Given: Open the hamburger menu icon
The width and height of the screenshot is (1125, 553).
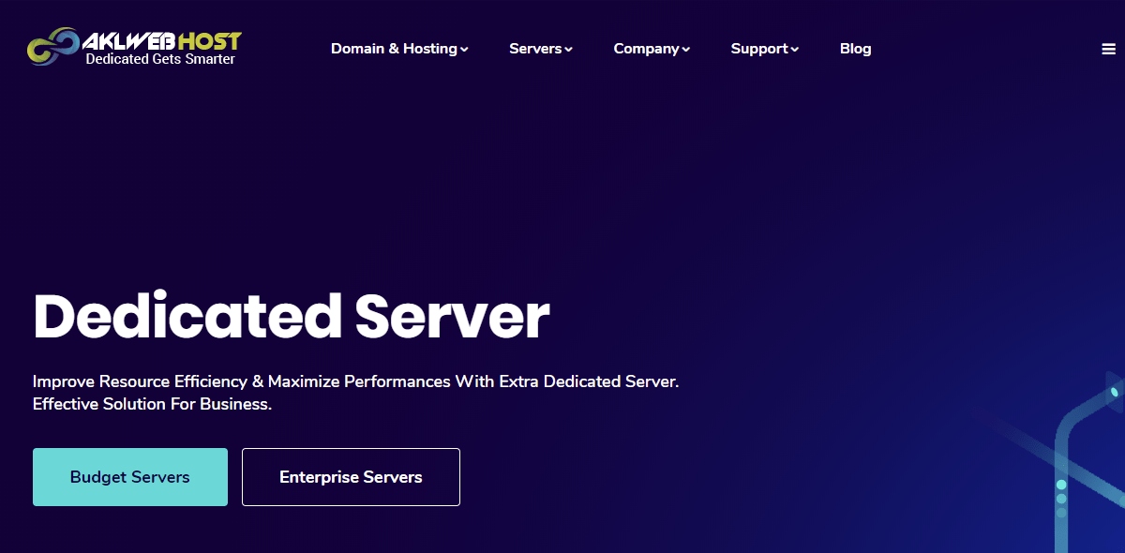Looking at the screenshot, I should tap(1108, 50).
